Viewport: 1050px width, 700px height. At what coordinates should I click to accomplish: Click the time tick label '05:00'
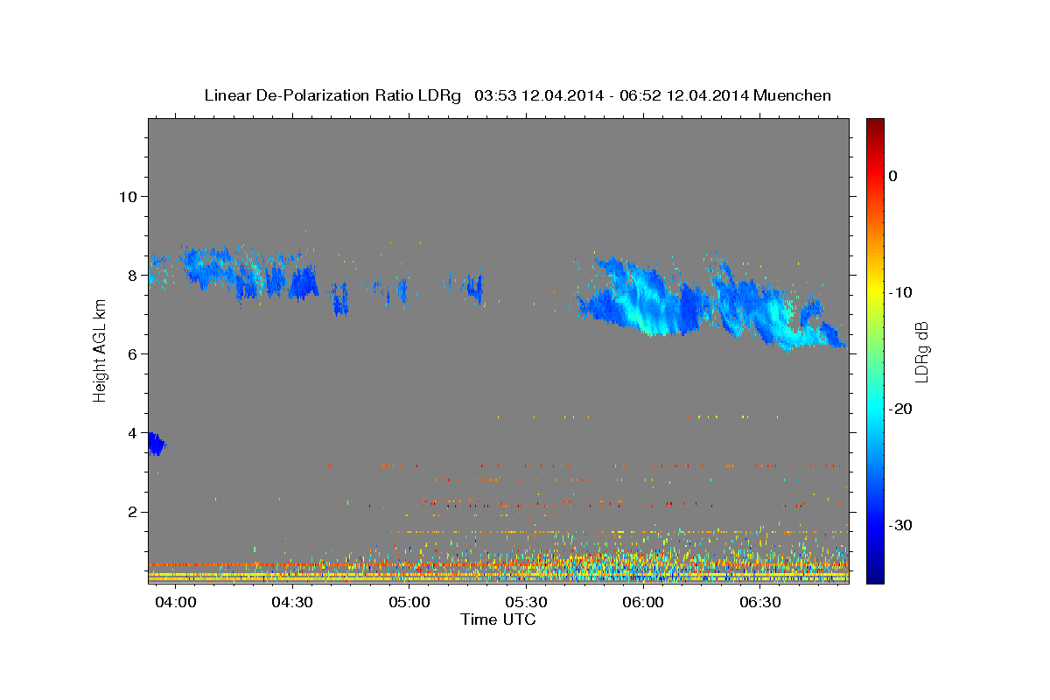[x=409, y=603]
